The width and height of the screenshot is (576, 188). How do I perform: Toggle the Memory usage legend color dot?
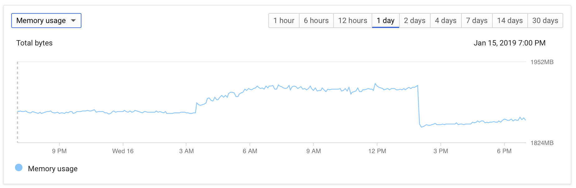click(x=19, y=167)
